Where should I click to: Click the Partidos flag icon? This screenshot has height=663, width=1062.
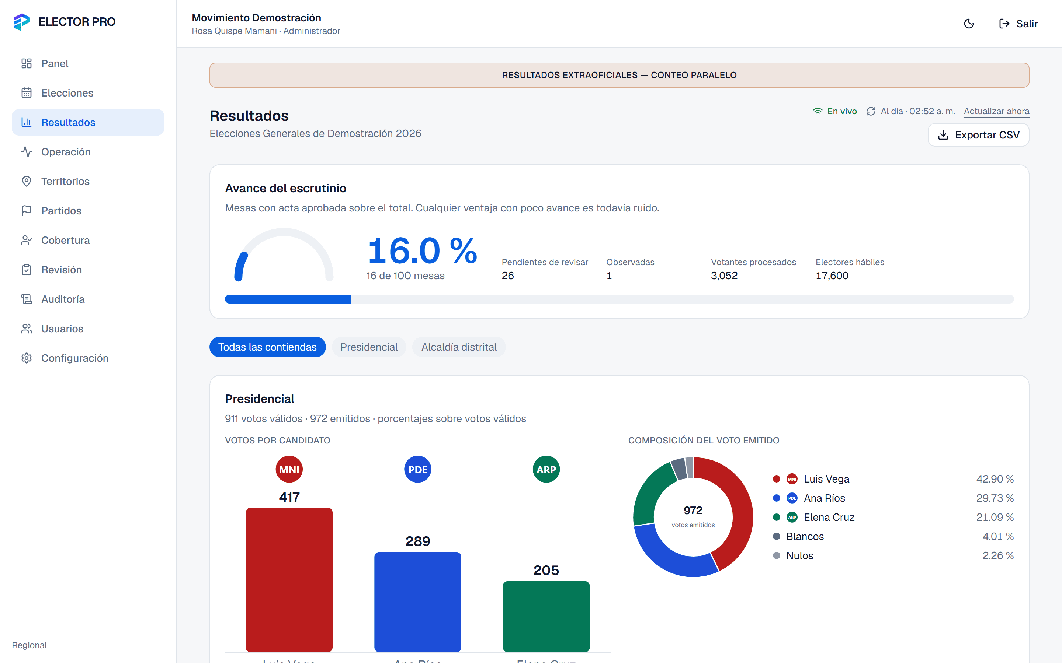tap(26, 210)
